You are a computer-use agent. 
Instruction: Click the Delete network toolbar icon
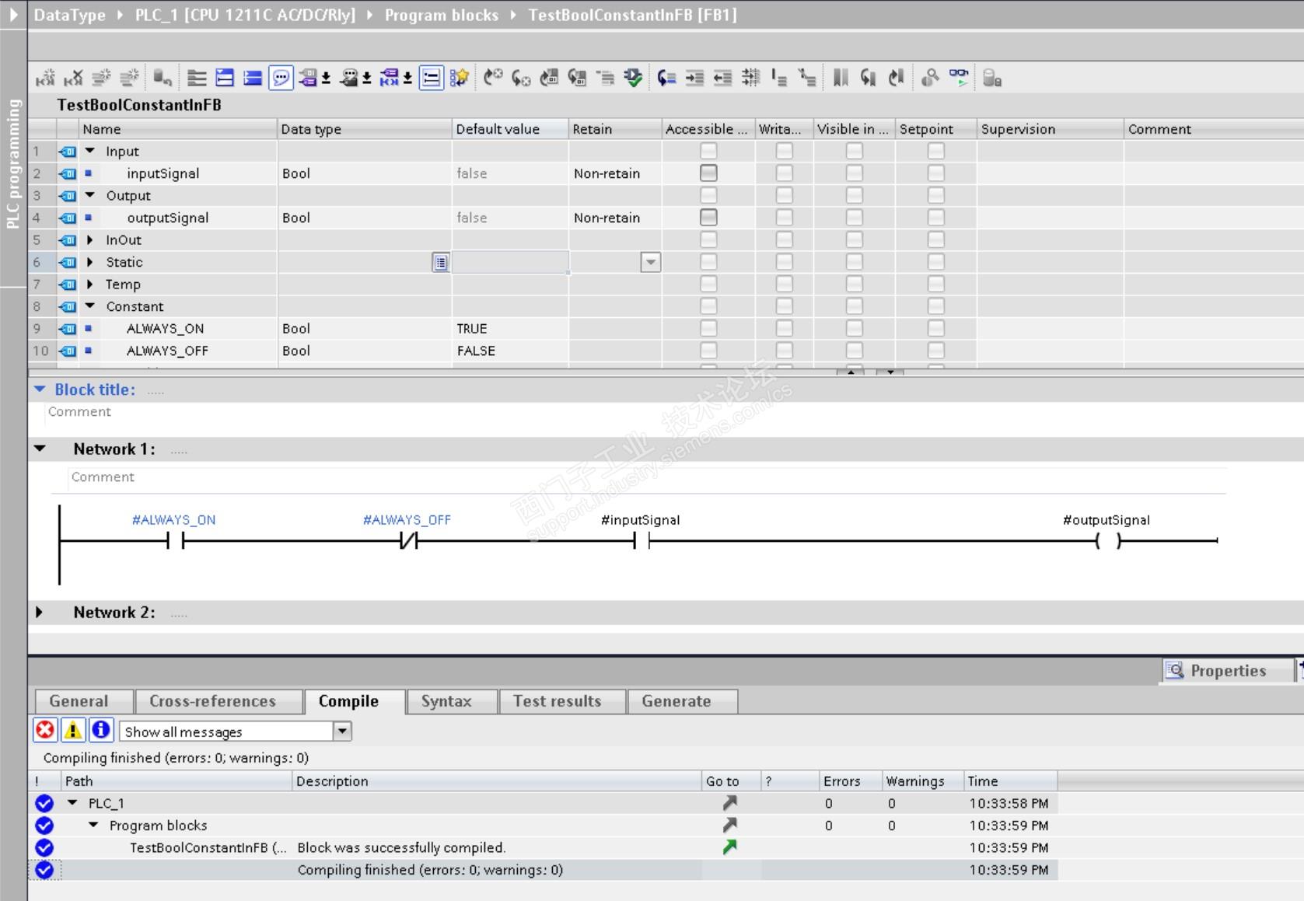[73, 78]
